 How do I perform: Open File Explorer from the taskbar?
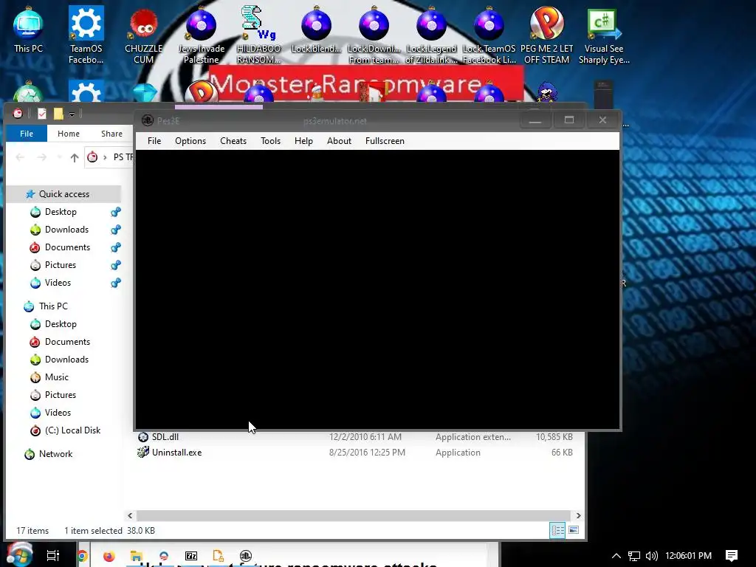(137, 556)
